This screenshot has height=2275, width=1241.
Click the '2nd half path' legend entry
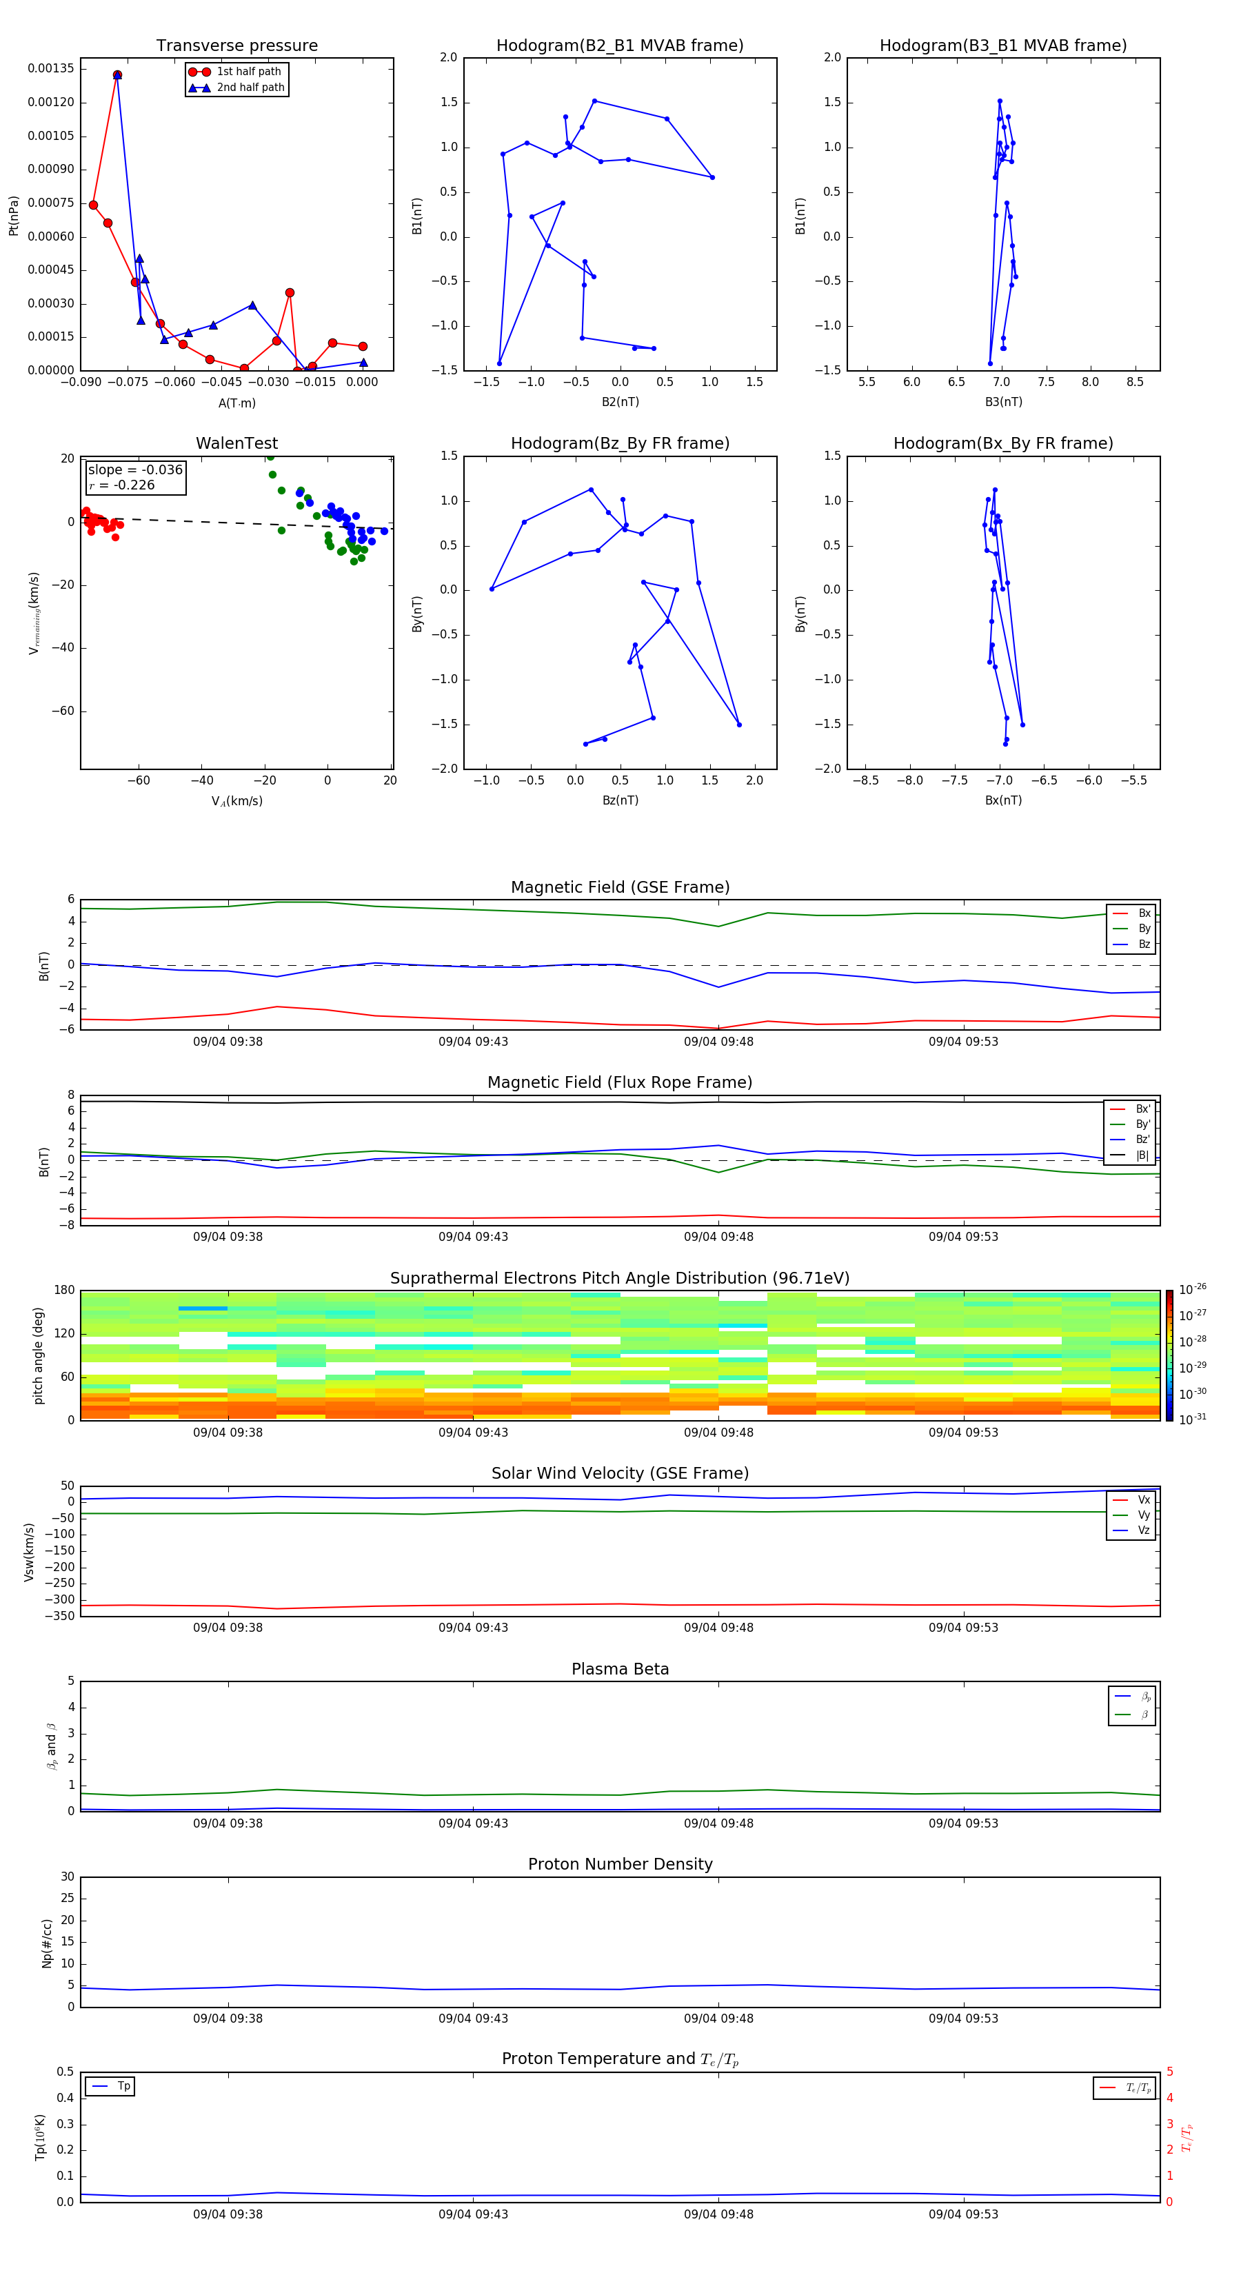(x=236, y=88)
